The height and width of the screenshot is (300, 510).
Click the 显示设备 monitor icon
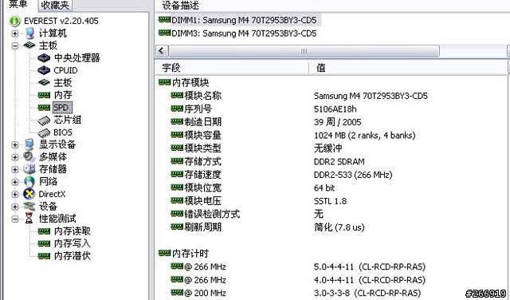click(x=29, y=144)
